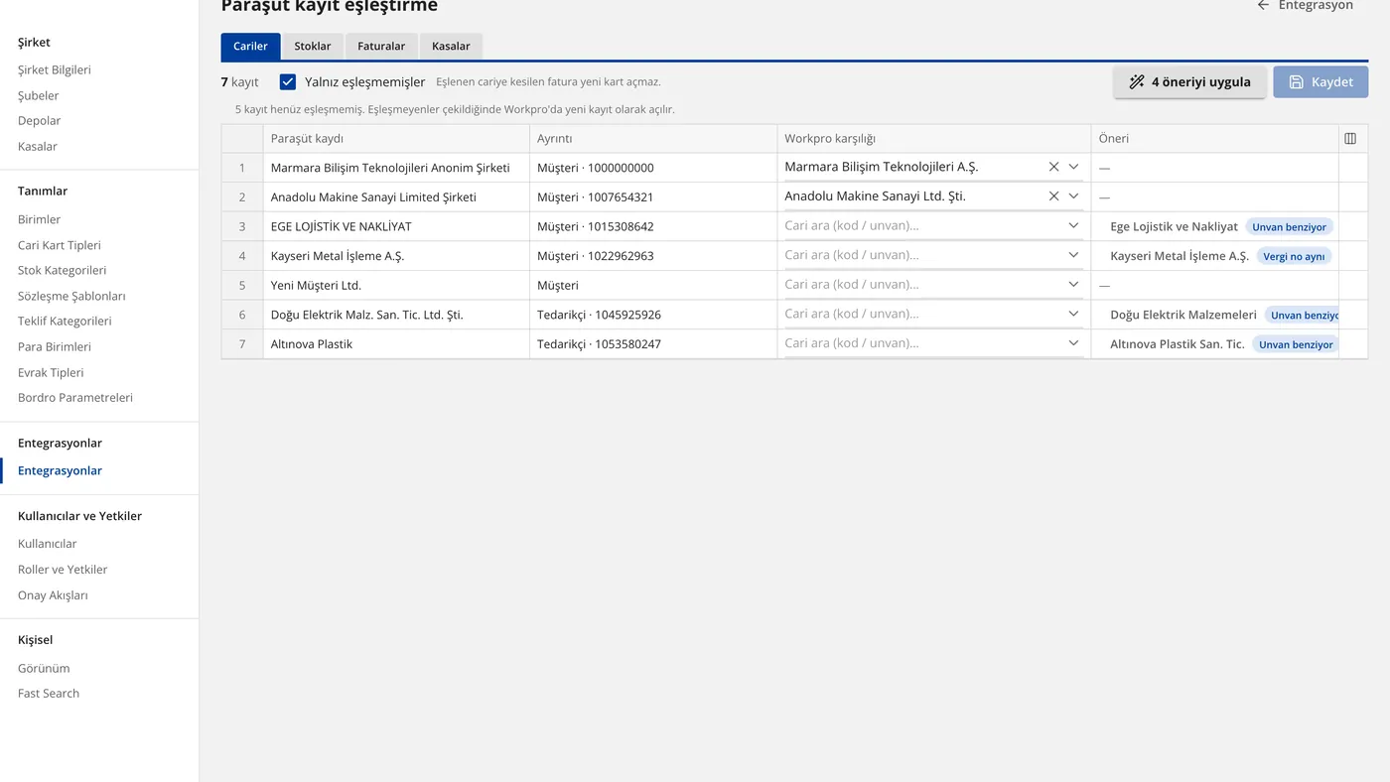Apply the 4 suggestions button
The height and width of the screenshot is (782, 1390).
(x=1189, y=82)
